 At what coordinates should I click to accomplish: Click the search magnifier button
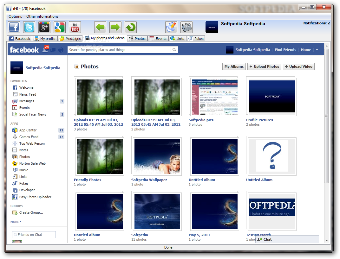(174, 50)
